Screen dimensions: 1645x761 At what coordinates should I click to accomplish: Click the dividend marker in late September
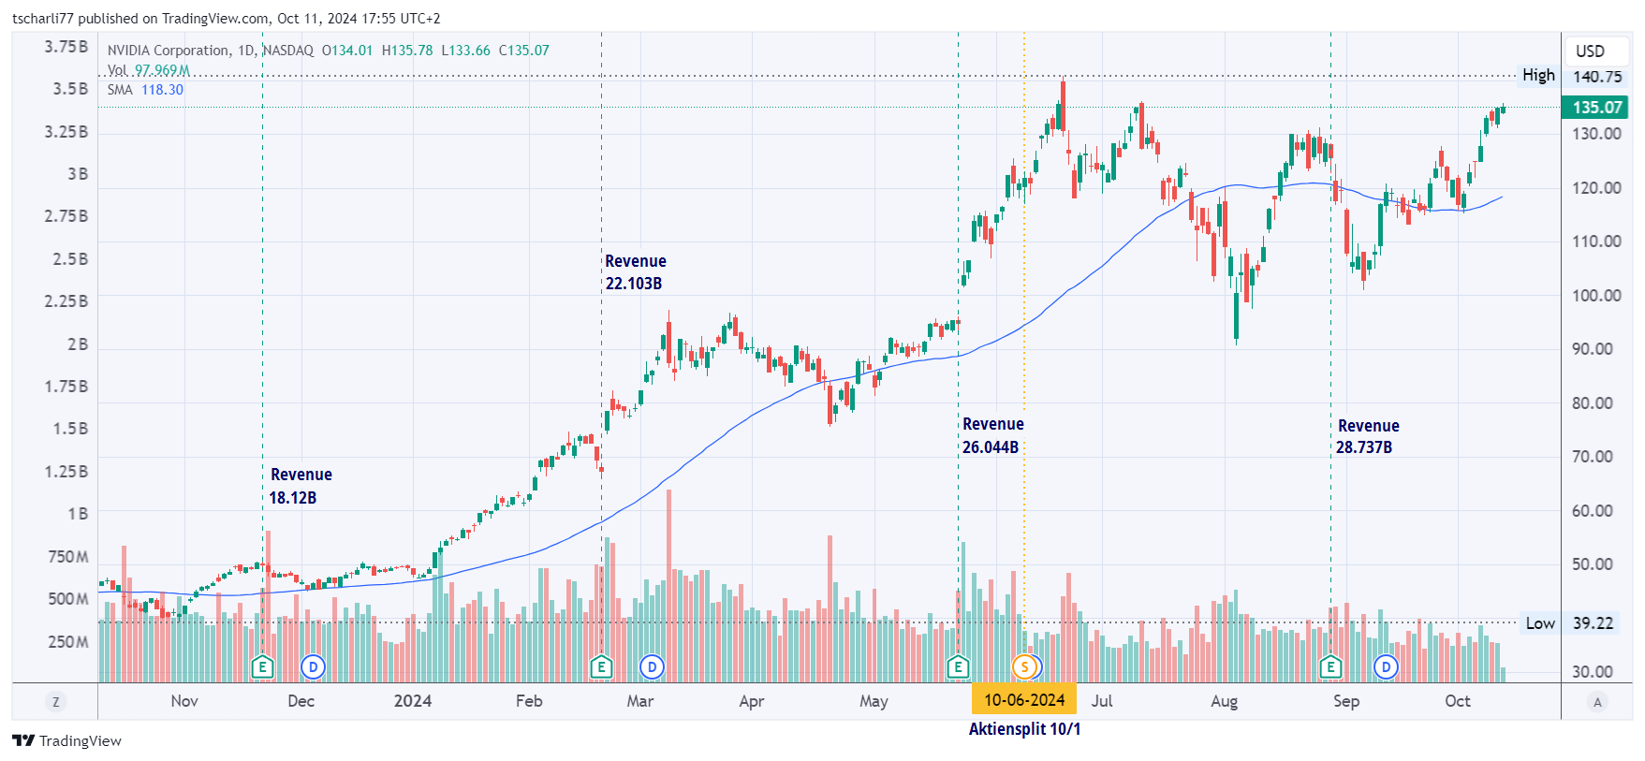(x=1386, y=666)
